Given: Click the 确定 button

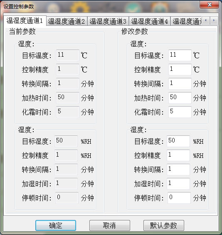Looking at the screenshot, I should (x=56, y=225).
